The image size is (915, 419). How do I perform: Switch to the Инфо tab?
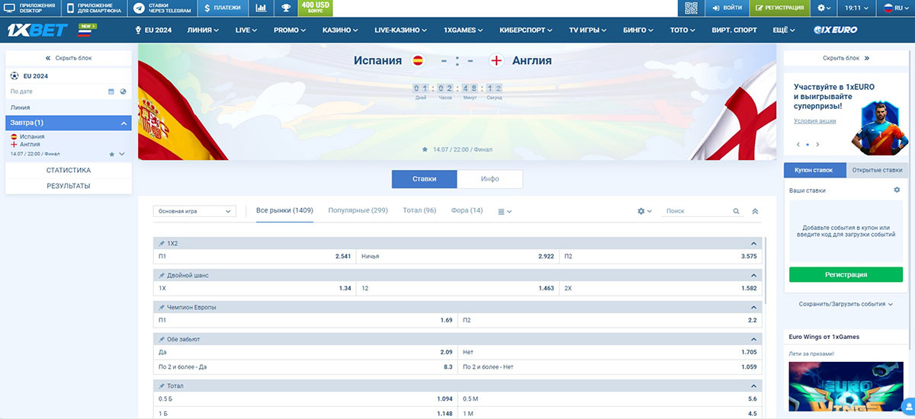(490, 179)
